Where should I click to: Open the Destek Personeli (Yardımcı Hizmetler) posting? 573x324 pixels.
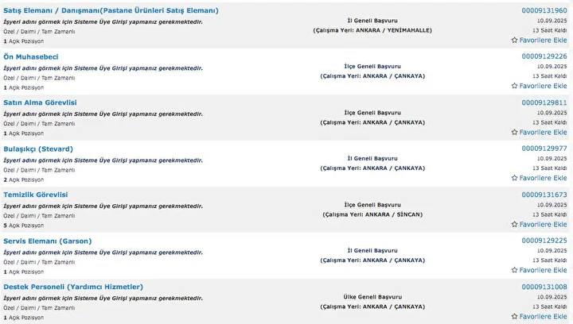(x=73, y=287)
